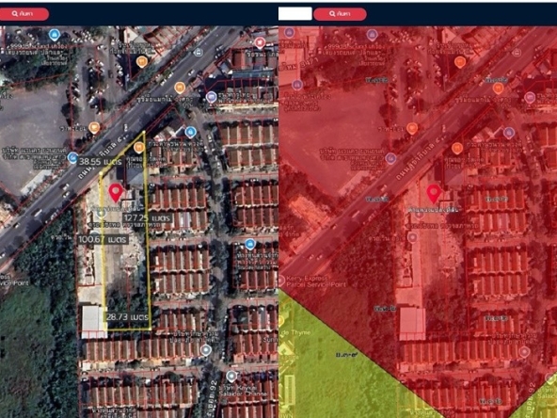Select the large red location pin on left map
The width and height of the screenshot is (557, 418).
(116, 193)
